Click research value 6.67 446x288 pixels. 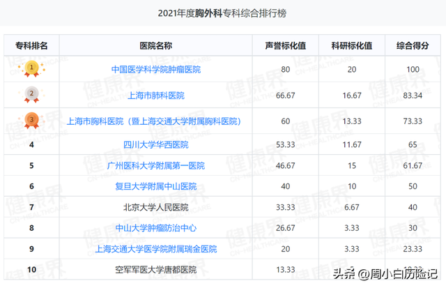tap(352, 207)
